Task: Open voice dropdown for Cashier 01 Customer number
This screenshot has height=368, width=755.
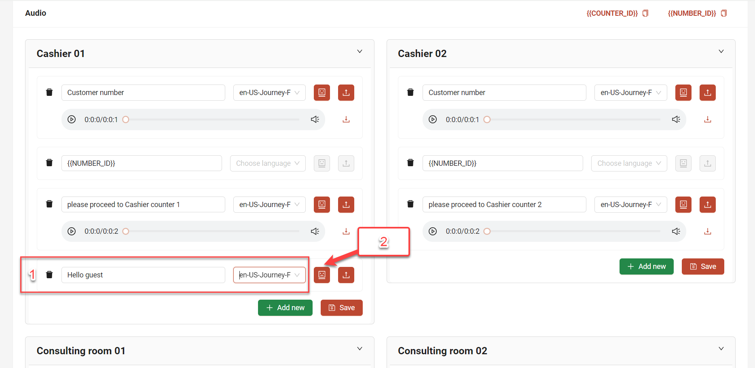Action: tap(269, 93)
